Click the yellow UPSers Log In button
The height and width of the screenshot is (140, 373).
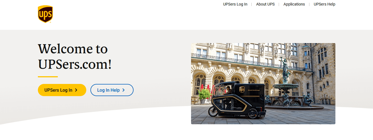pos(62,90)
